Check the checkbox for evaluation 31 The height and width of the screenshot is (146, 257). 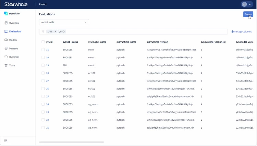pyautogui.click(x=43, y=50)
